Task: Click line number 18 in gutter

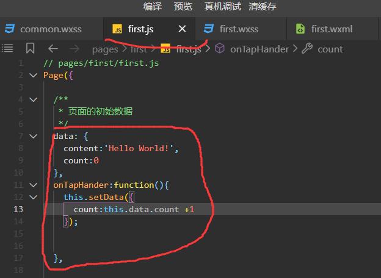Action: [18, 270]
